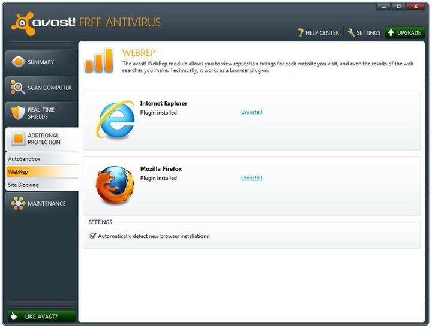Click the Real-Time Shields shield icon
Image resolution: width=432 pixels, height=328 pixels.
click(18, 113)
